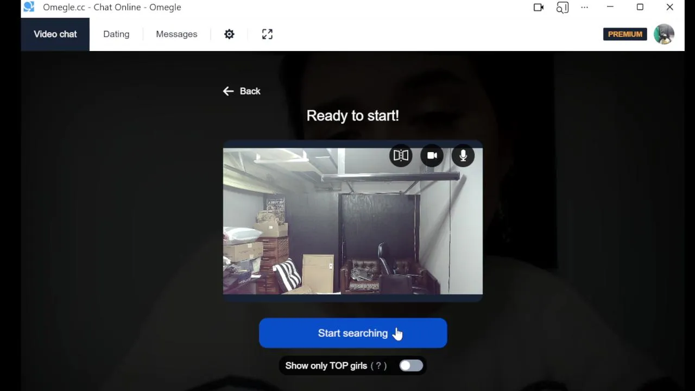Open the Messages tab

(x=176, y=34)
